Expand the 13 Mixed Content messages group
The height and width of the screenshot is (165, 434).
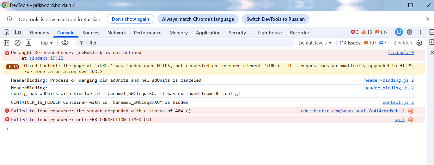13,67
